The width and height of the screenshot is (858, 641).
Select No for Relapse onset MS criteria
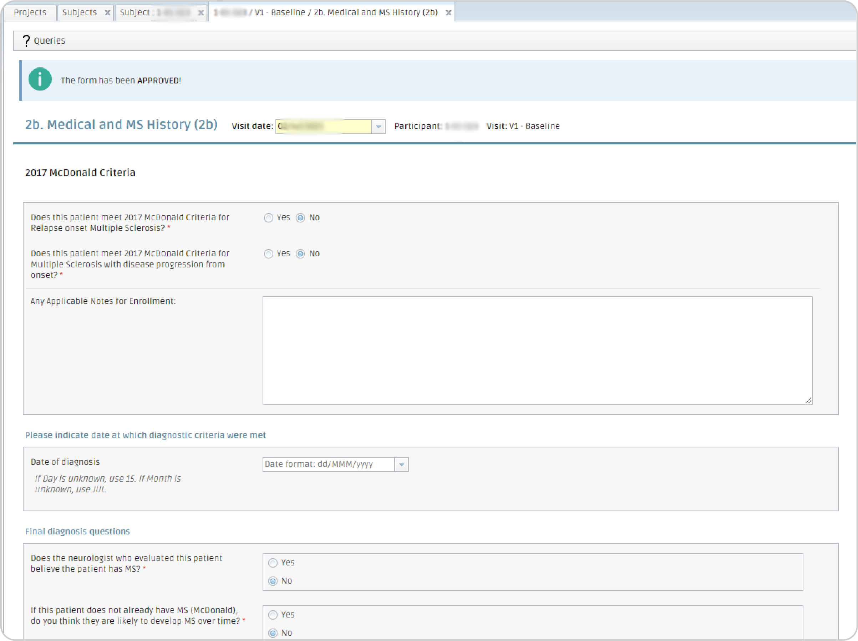[300, 218]
